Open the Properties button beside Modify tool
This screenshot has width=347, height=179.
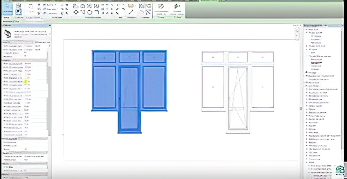pos(19,9)
